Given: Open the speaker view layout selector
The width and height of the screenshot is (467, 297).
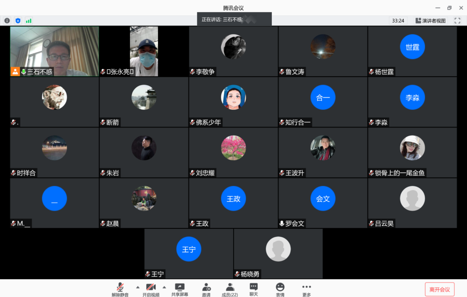Looking at the screenshot, I should [431, 21].
